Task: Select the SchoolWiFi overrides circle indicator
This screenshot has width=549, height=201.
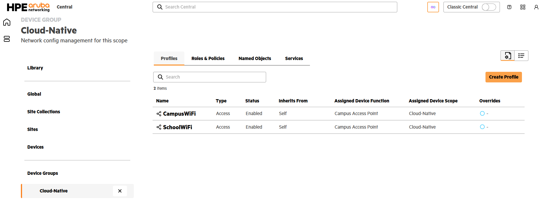Action: pos(482,127)
